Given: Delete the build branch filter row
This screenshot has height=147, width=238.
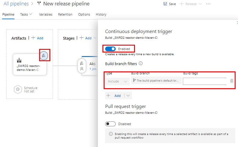Looking at the screenshot, I should 232,81.
